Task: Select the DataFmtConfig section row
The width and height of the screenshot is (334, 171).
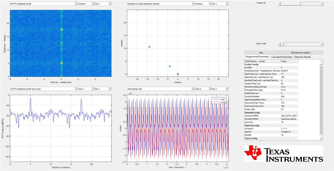Action: point(271,125)
